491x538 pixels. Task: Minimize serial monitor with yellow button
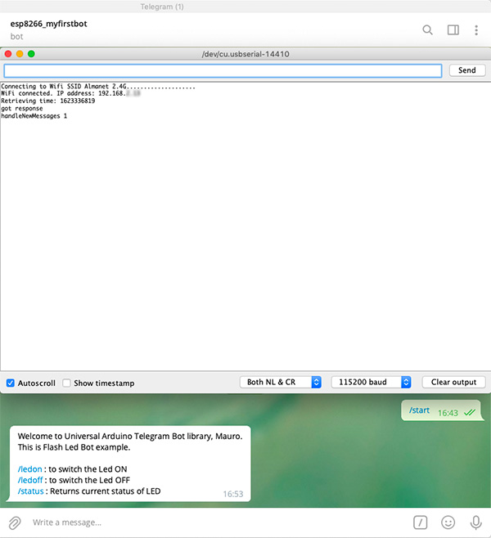coord(20,54)
